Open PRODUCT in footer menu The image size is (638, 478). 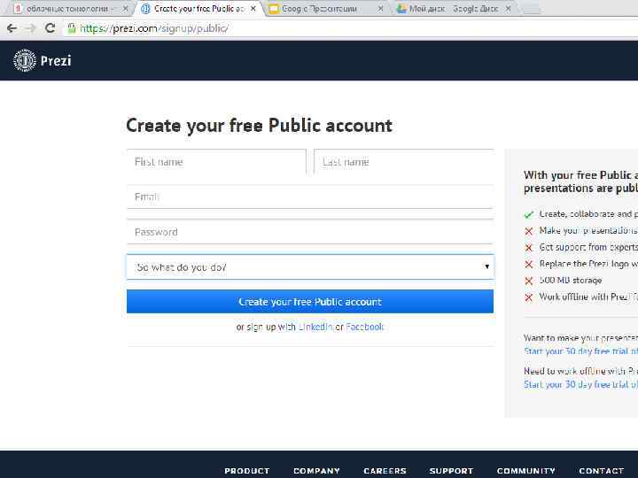pyautogui.click(x=247, y=471)
